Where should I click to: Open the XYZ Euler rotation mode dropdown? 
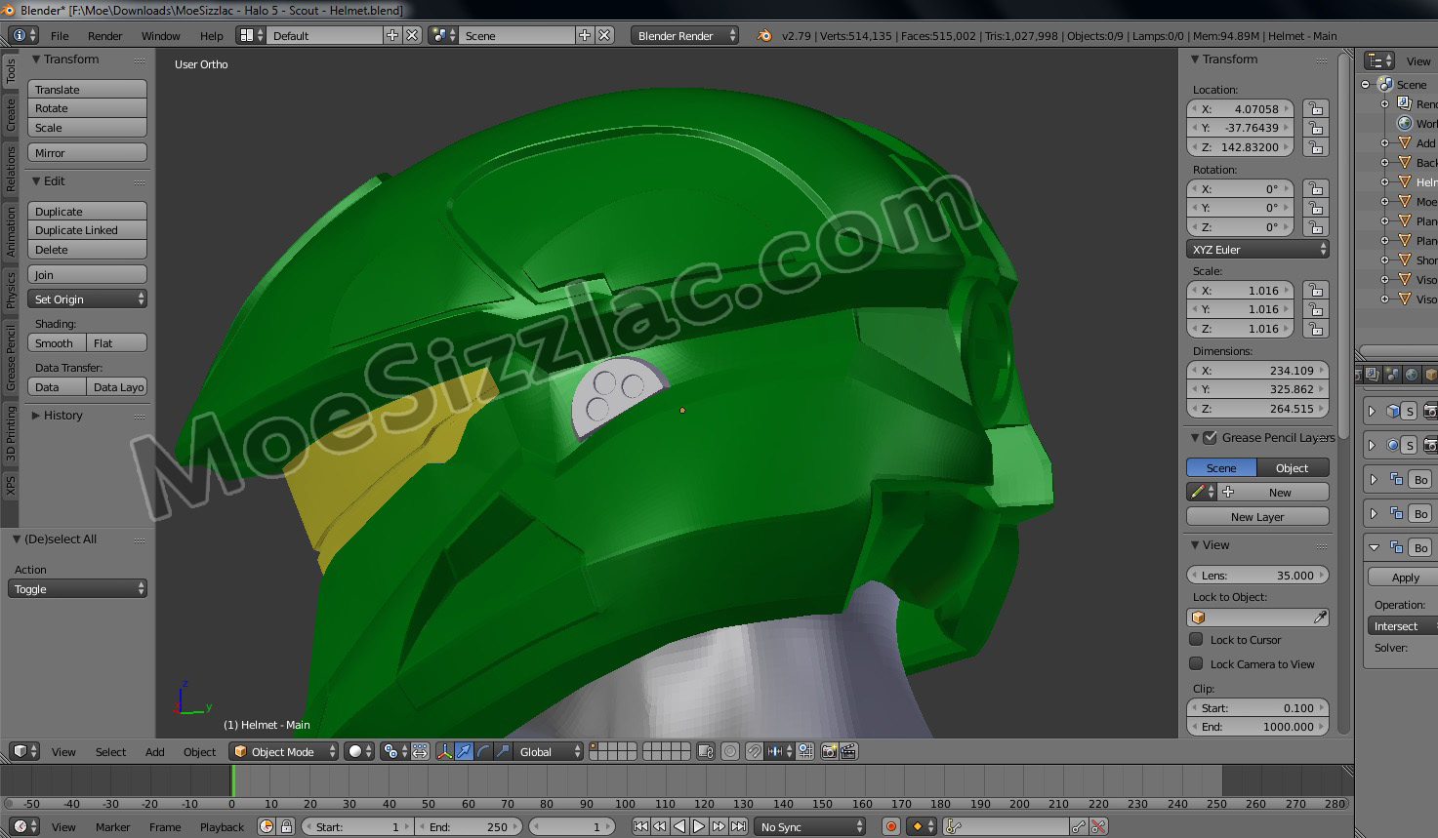1257,249
